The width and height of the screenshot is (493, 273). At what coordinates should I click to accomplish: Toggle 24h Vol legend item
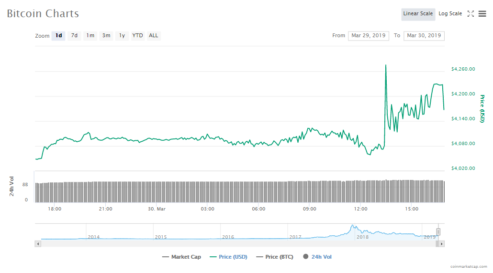click(317, 257)
